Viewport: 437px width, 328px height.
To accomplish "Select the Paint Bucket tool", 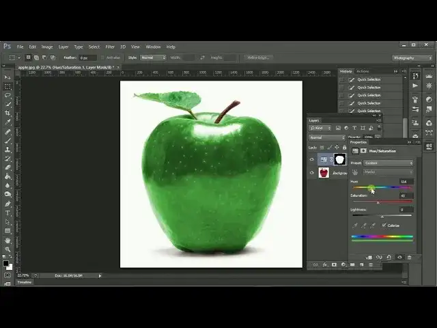I will 8,176.
